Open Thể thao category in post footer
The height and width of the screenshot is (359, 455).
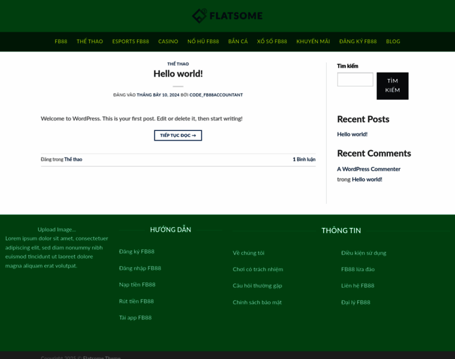click(x=73, y=160)
